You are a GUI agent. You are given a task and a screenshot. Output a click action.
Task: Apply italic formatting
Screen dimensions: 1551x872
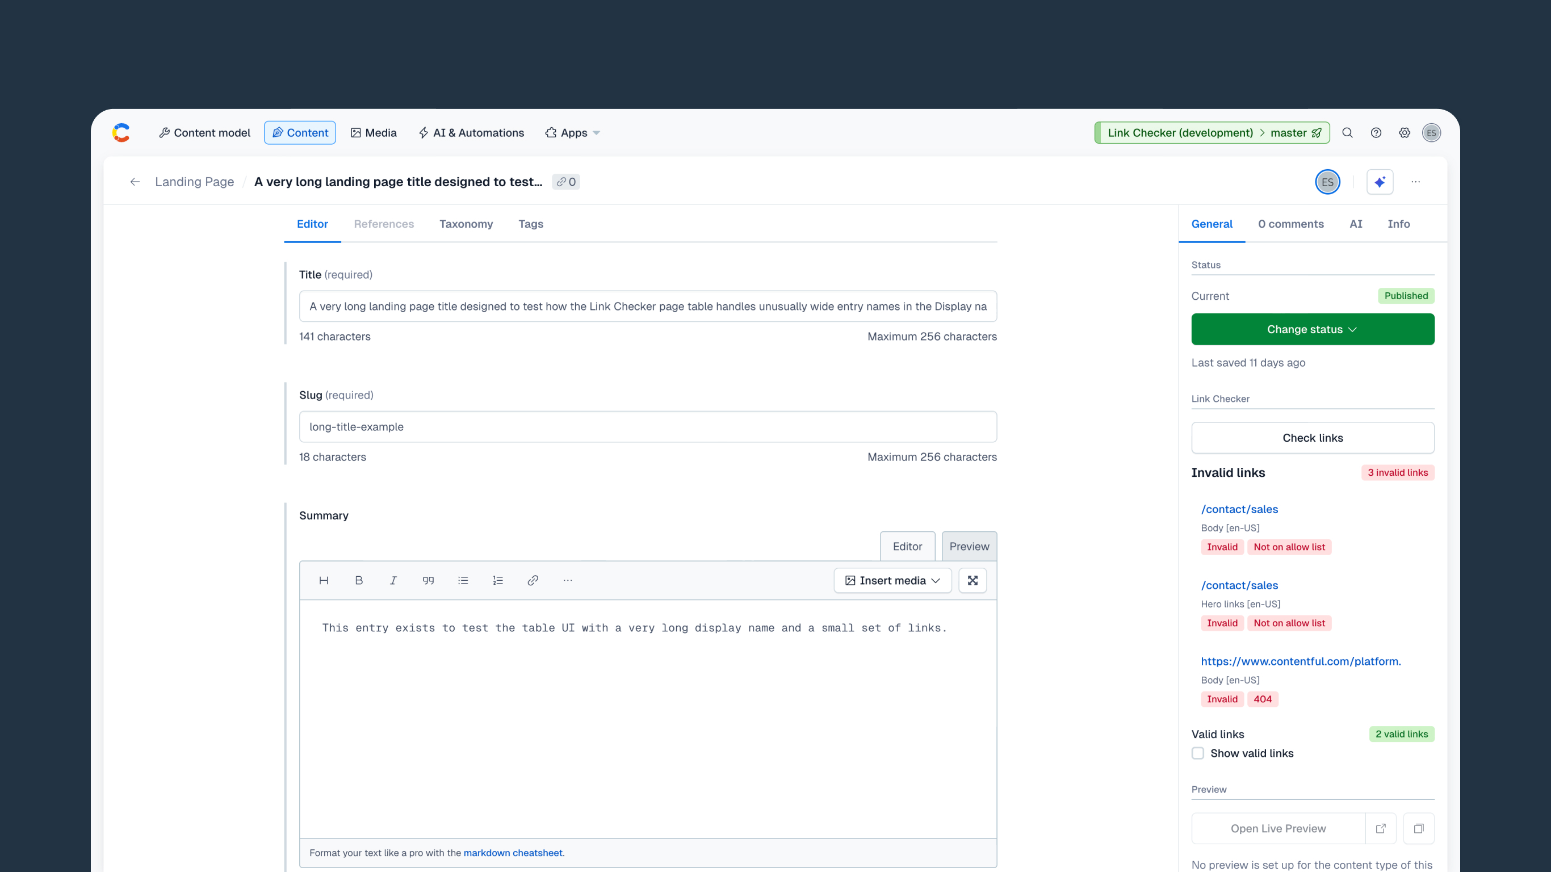pyautogui.click(x=393, y=581)
